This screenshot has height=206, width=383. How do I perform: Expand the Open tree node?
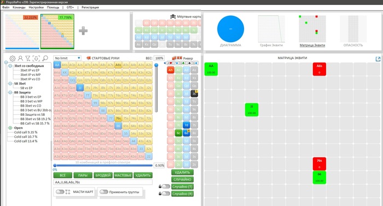coord(10,128)
